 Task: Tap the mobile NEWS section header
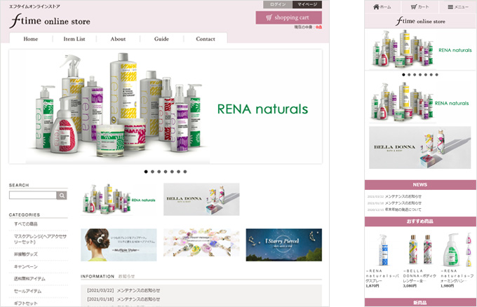(x=420, y=185)
